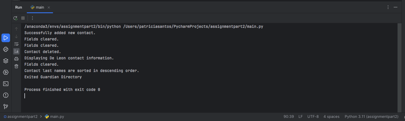Image resolution: width=405 pixels, height=121 pixels.
Task: Select main.py breadcrumb in status bar
Action: point(55,117)
